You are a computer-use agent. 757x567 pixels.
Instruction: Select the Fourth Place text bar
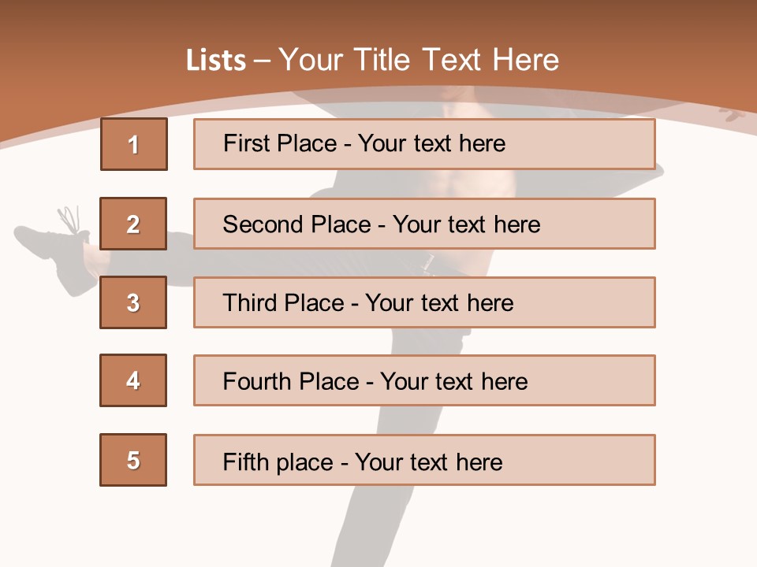(x=424, y=380)
